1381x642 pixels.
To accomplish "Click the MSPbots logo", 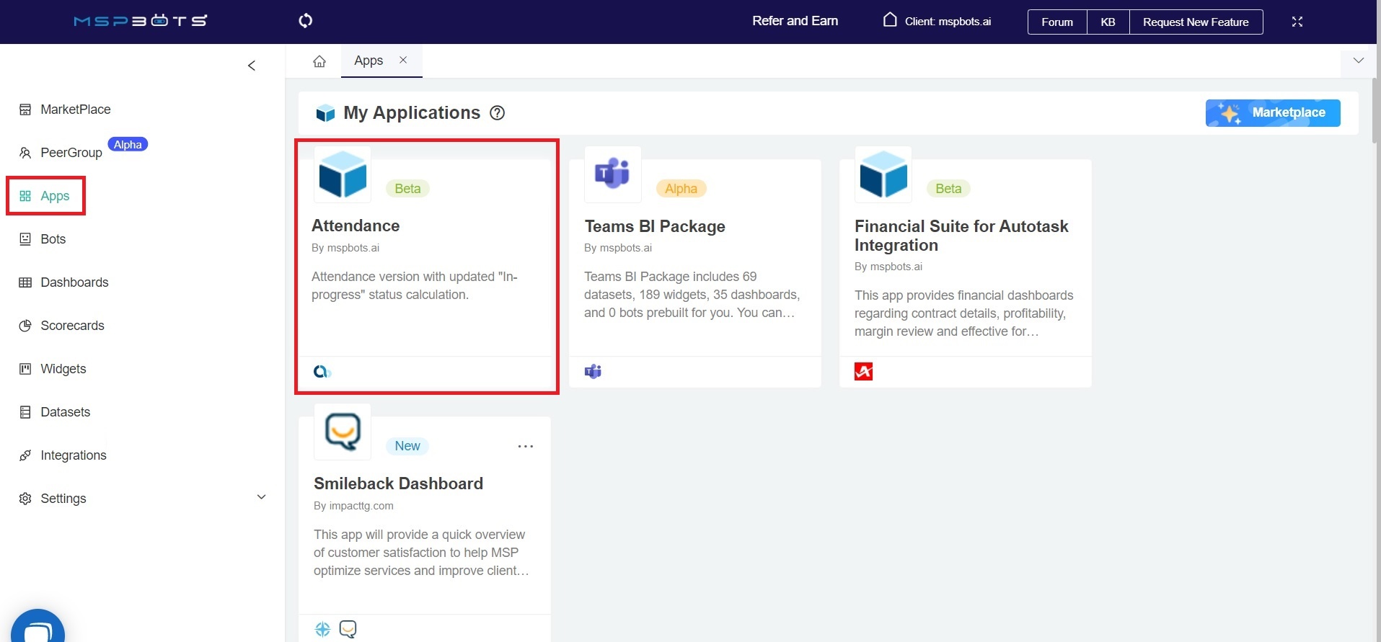I will coord(141,21).
